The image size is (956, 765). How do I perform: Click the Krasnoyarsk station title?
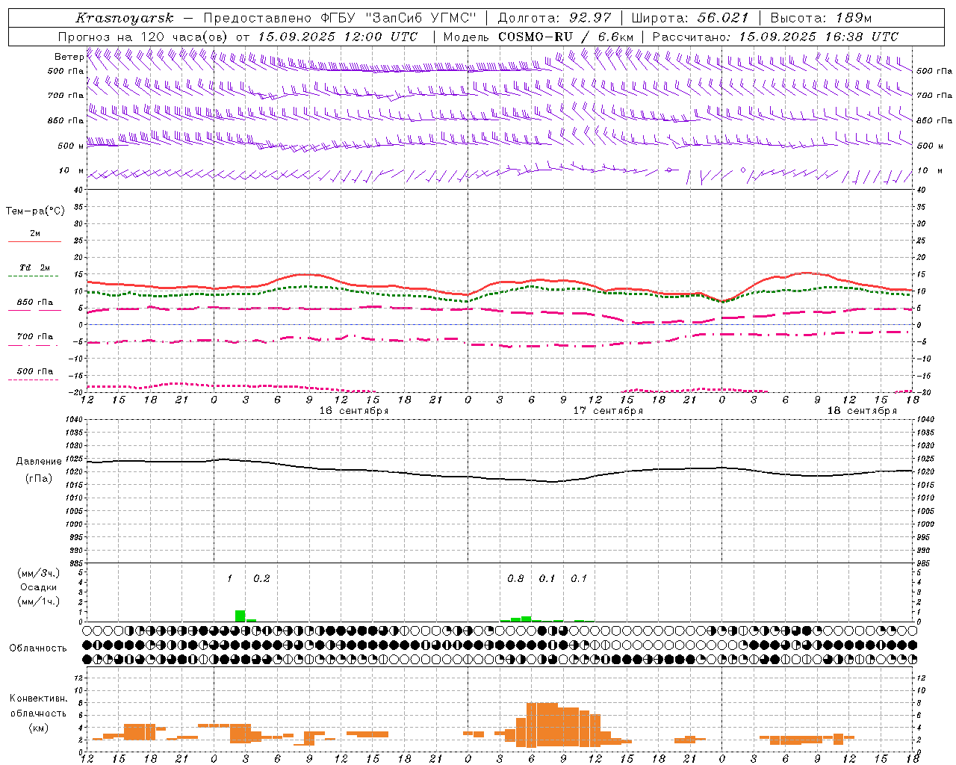coord(125,18)
